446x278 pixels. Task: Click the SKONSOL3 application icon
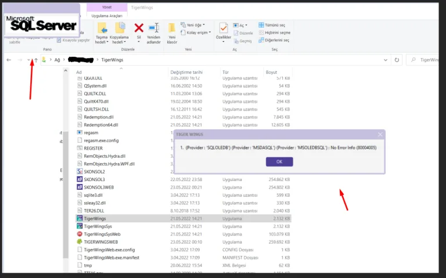coord(80,179)
